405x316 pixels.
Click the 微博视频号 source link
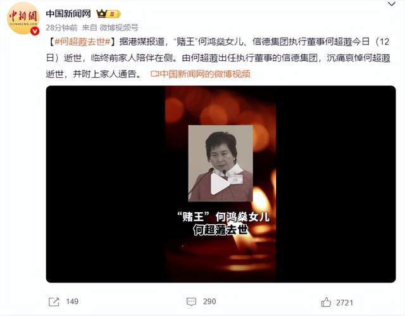(119, 27)
